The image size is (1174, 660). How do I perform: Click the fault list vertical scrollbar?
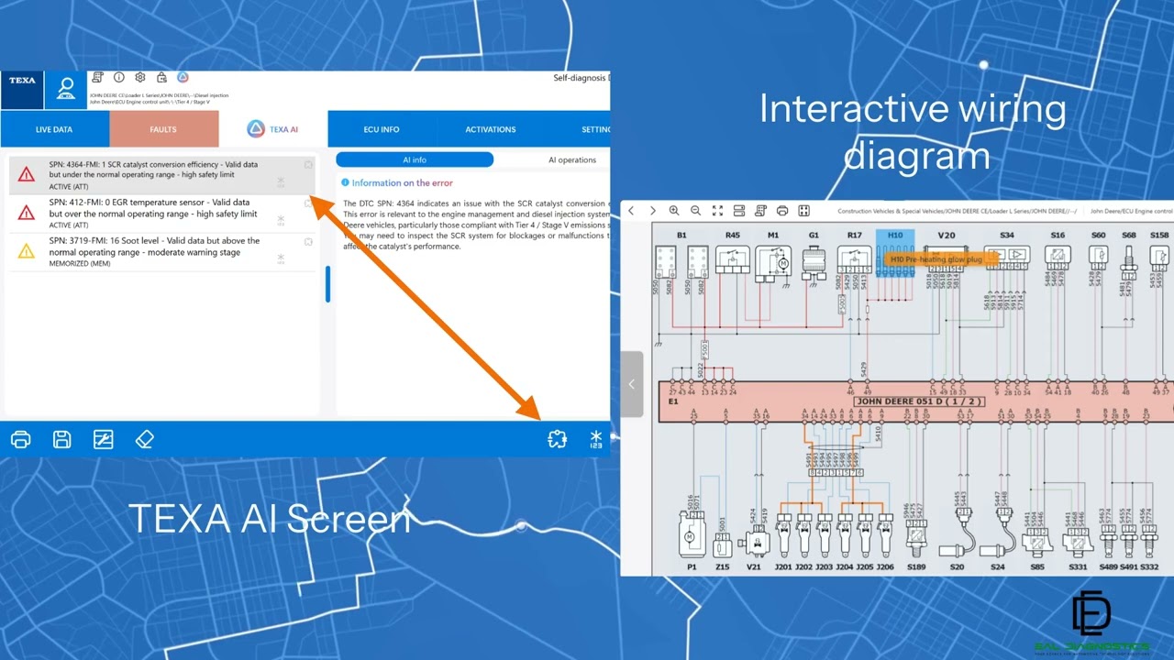[327, 284]
